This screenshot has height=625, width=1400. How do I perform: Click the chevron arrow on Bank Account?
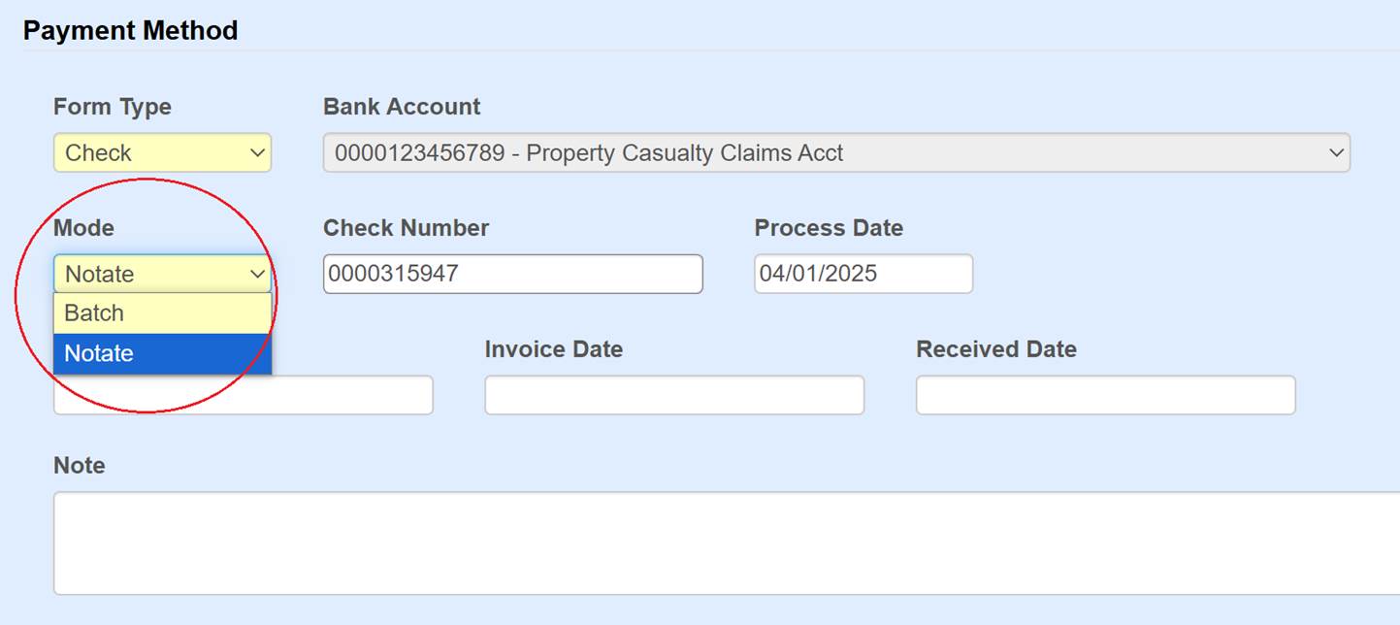1336,153
